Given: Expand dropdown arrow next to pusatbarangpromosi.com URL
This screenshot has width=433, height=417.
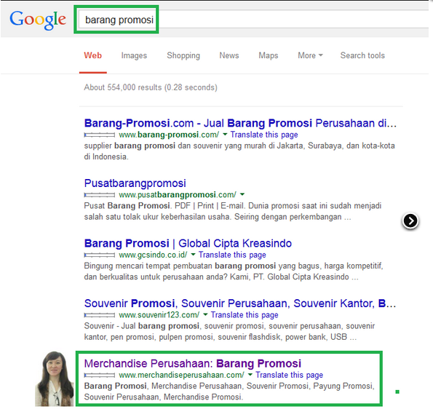Looking at the screenshot, I should point(242,194).
